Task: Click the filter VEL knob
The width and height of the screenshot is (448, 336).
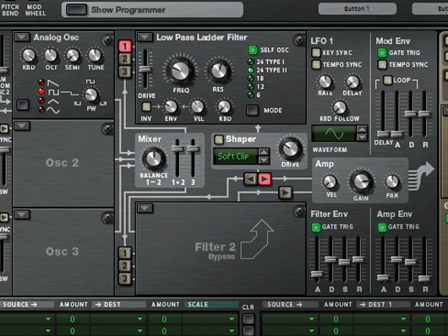Action: [x=198, y=106]
